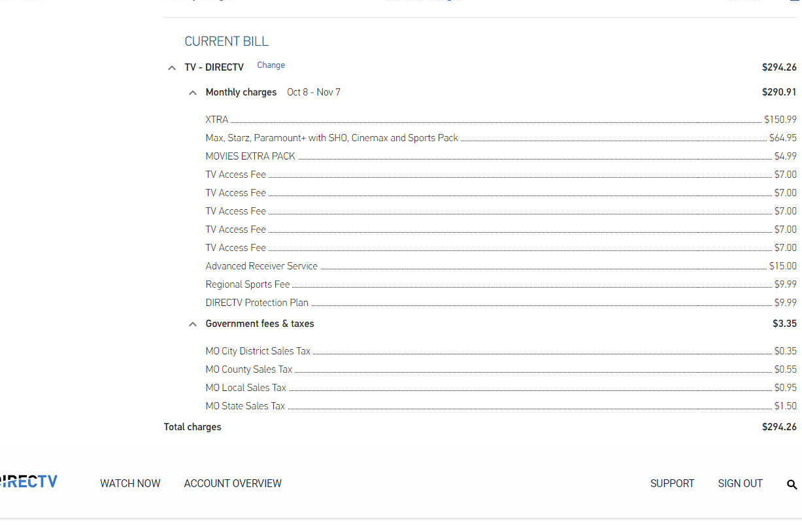Open ACCOUNT OVERVIEW
This screenshot has width=802, height=527.
click(x=233, y=484)
